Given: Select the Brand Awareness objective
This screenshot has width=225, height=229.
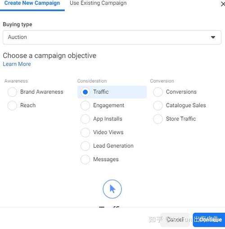Looking at the screenshot, I should tap(12, 92).
